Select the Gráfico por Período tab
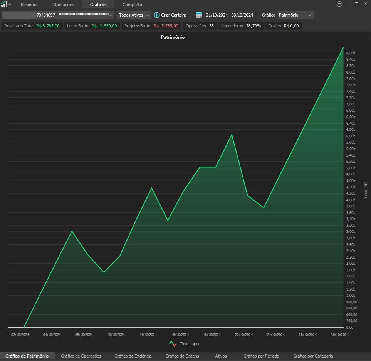 pos(261,356)
